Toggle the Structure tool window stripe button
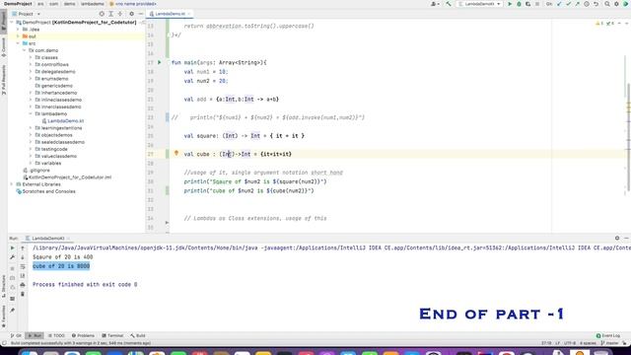Viewport: 631px width, 355px height. coord(4,287)
